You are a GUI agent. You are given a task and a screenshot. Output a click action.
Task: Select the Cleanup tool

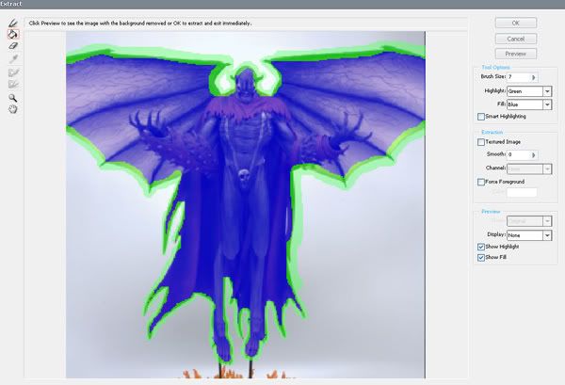coord(13,72)
